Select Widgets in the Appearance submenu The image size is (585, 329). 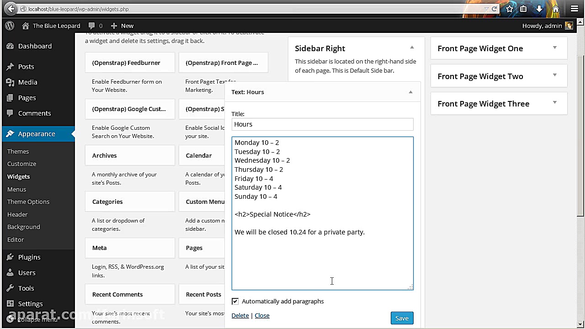(18, 176)
